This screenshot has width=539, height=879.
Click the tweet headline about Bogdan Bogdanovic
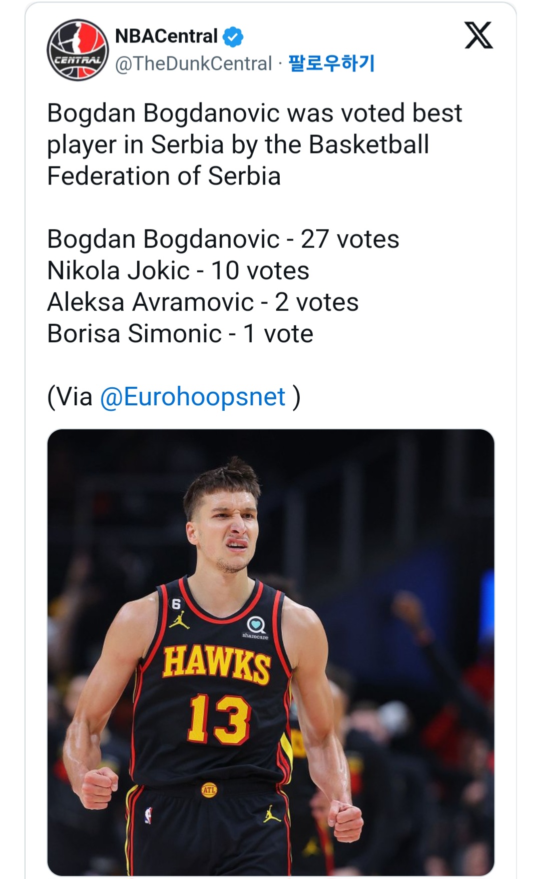tap(254, 145)
